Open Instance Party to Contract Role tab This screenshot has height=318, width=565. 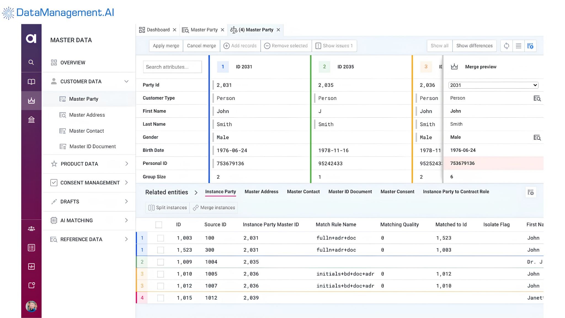point(456,192)
